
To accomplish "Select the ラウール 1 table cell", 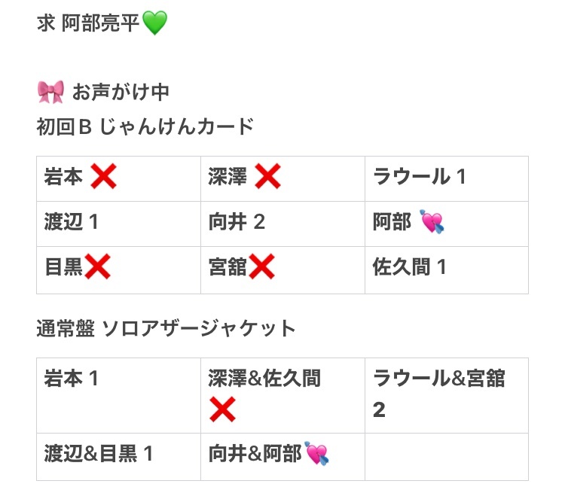I will 447,178.
